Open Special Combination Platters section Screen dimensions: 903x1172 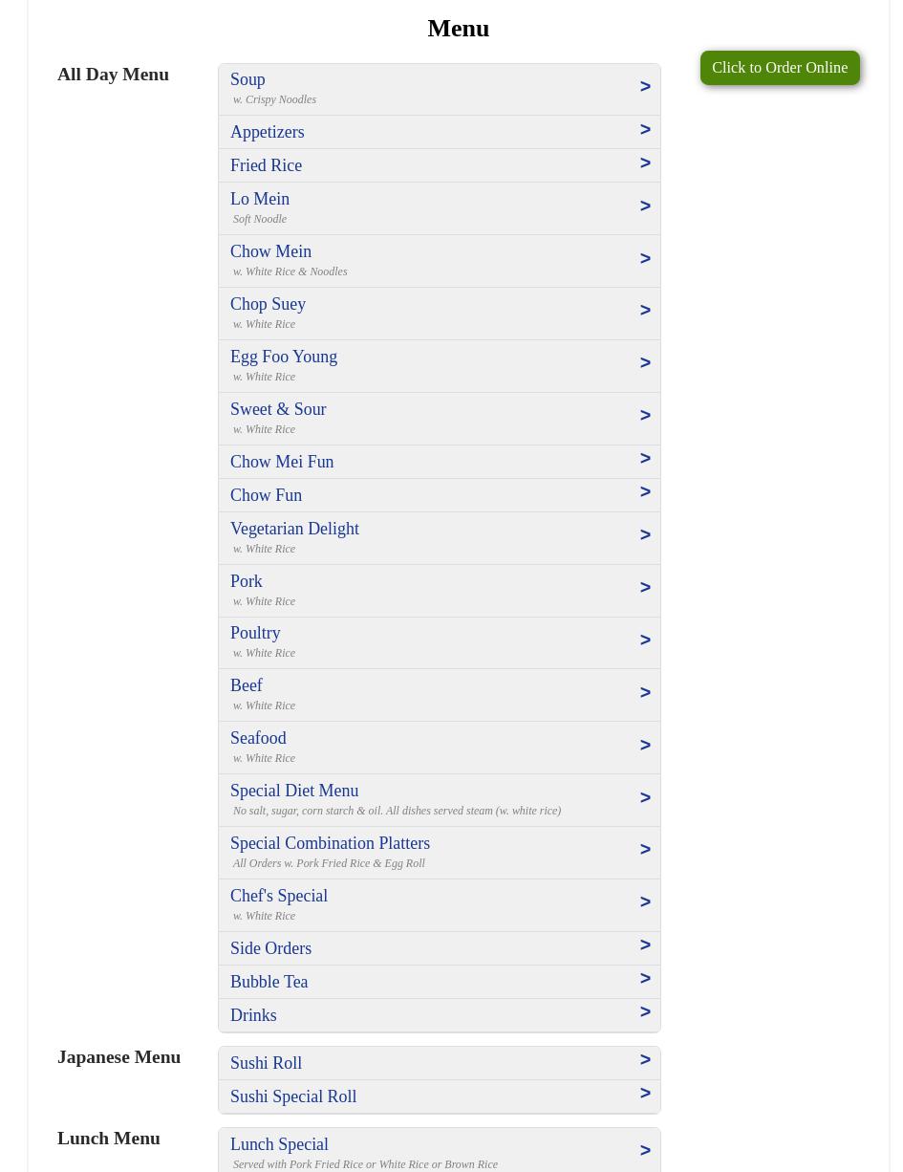click(330, 843)
